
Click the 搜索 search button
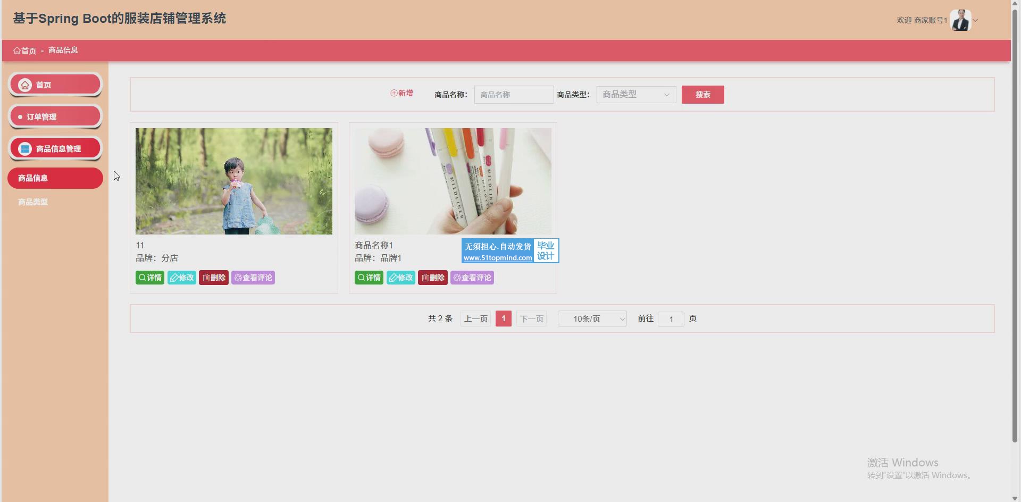pos(702,95)
